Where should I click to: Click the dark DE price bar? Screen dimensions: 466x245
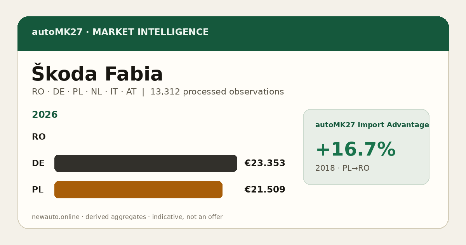coord(146,163)
